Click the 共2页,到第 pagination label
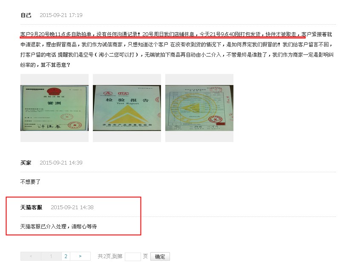This screenshot has height=273, width=351. (x=110, y=256)
